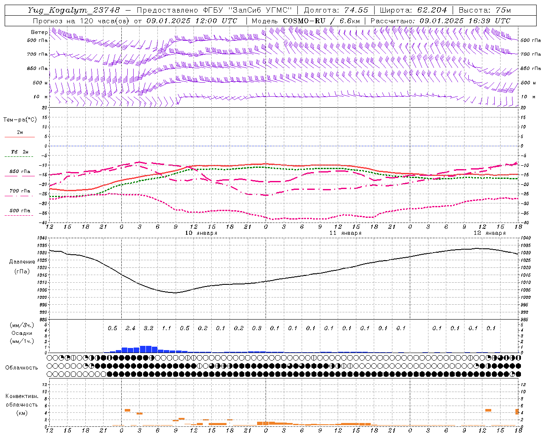Click the "500 гПа" temperature legend entry

[20, 211]
